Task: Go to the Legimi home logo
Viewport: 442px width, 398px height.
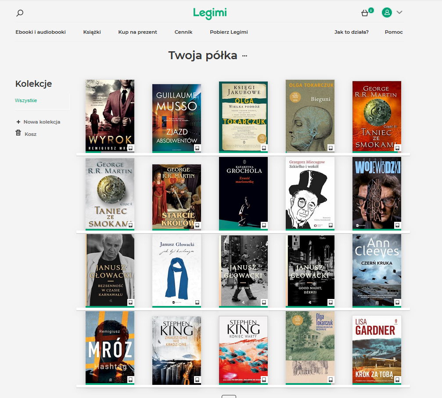Action: (x=210, y=13)
